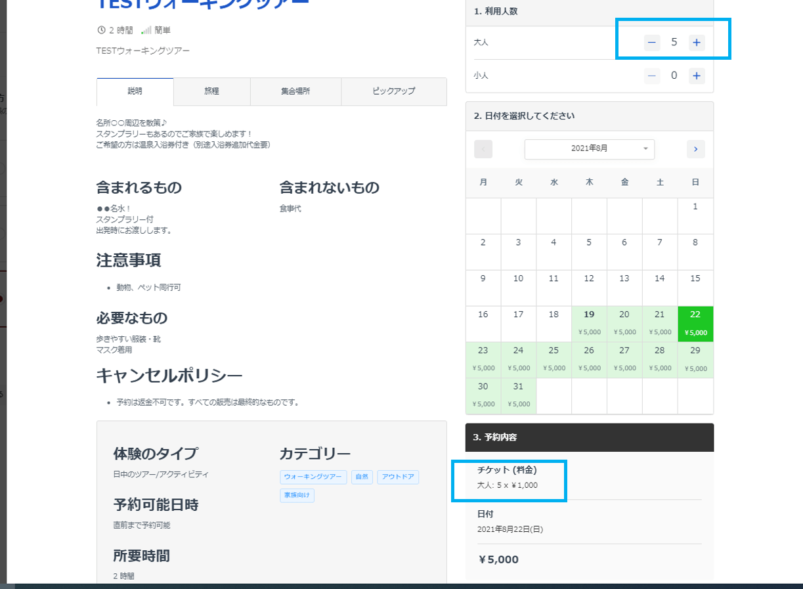Click previous month arrow in calendar
The image size is (803, 589).
click(483, 149)
